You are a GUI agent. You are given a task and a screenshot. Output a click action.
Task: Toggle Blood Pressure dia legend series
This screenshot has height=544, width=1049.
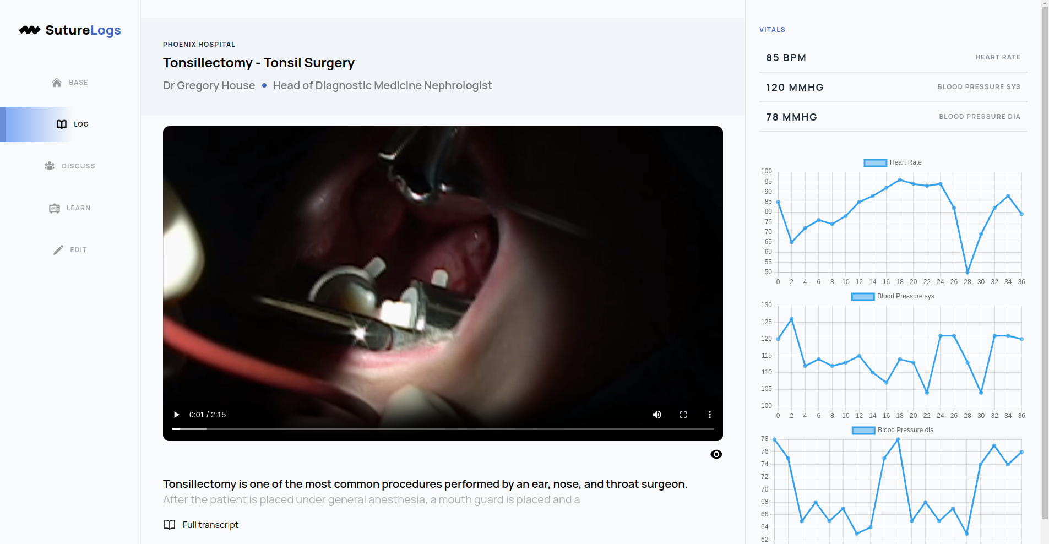click(893, 430)
